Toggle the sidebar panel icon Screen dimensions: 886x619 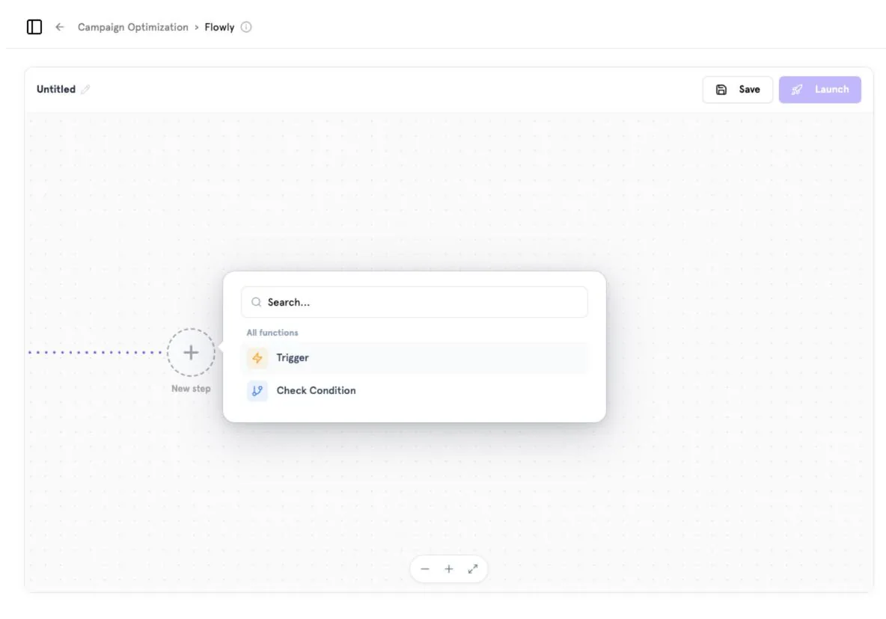pos(34,27)
